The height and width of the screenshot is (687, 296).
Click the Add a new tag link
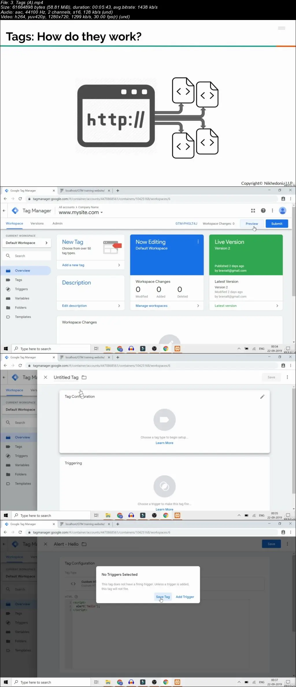[73, 265]
